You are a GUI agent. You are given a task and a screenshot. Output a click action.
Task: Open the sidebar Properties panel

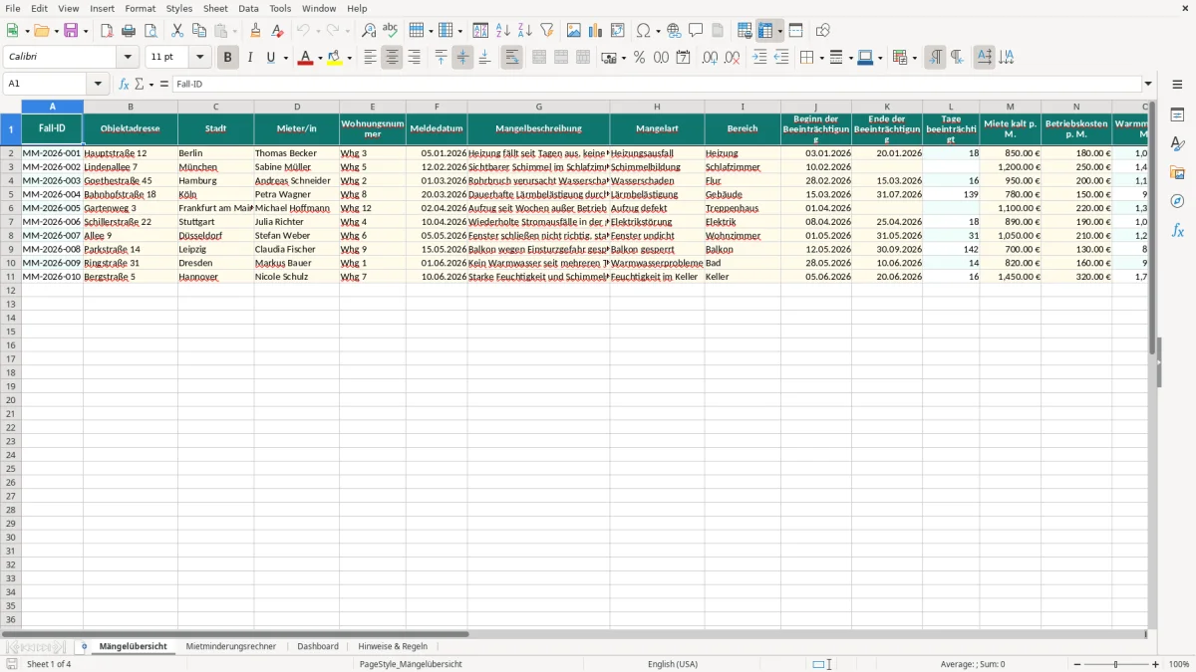point(1177,114)
